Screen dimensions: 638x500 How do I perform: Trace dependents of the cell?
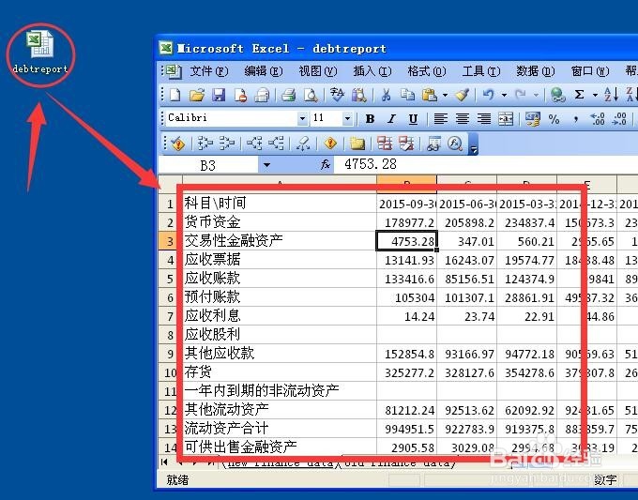254,144
